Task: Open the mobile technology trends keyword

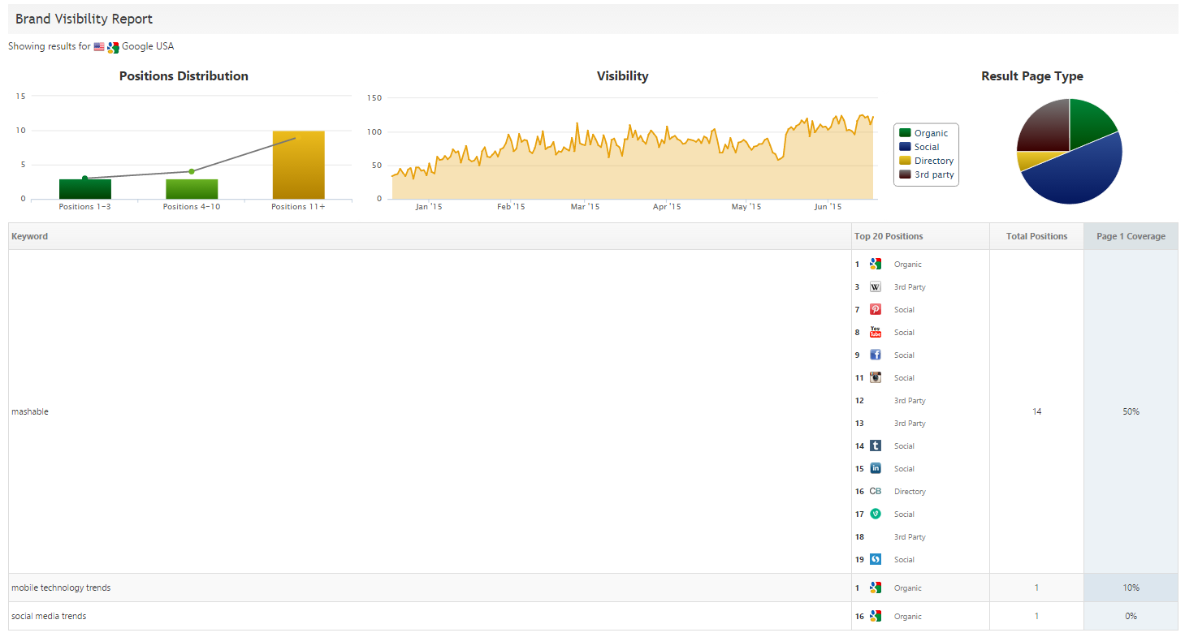Action: point(61,588)
